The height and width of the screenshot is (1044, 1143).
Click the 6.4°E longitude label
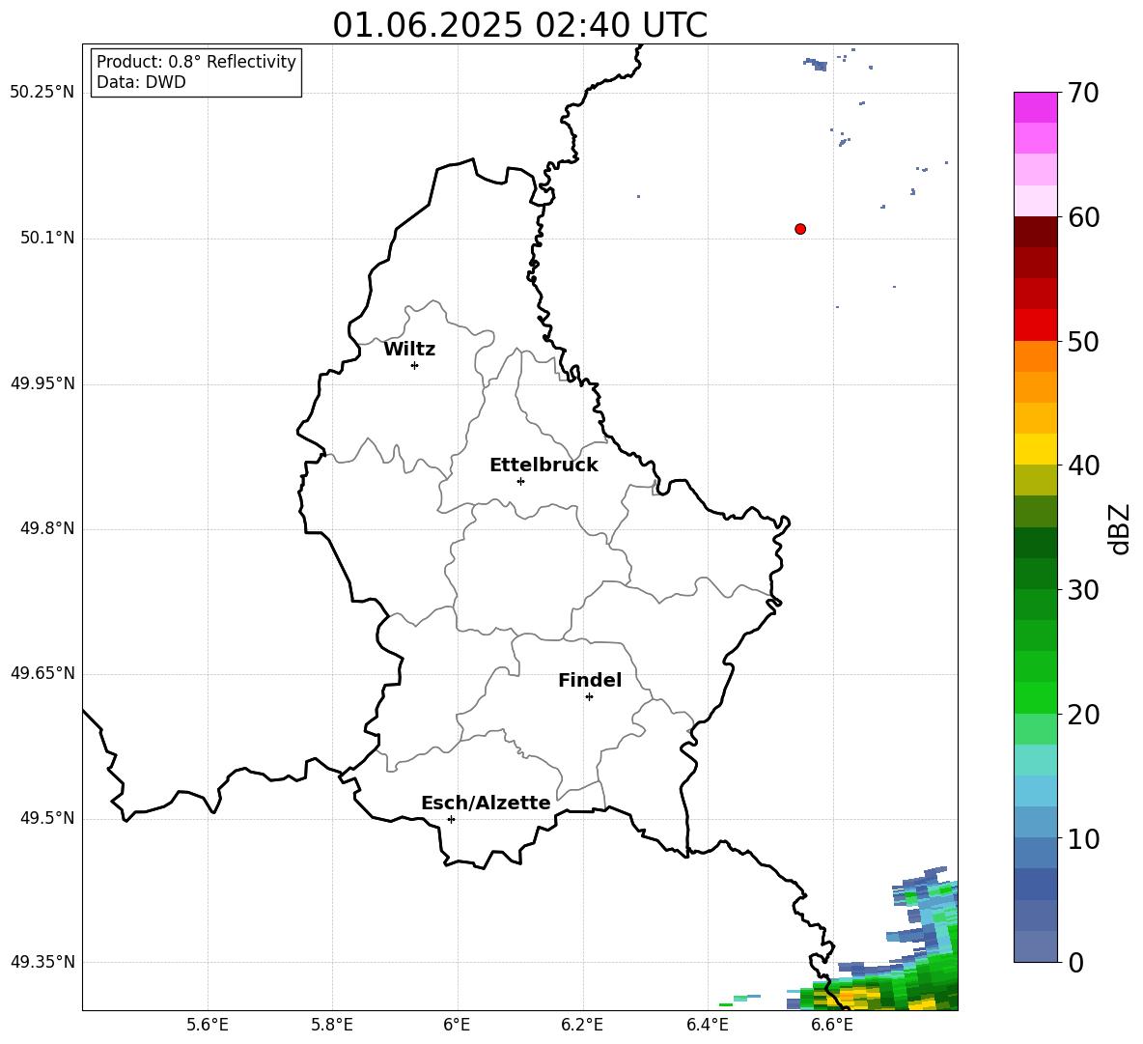point(708,1025)
